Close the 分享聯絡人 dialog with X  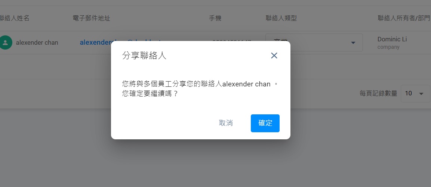pos(274,56)
